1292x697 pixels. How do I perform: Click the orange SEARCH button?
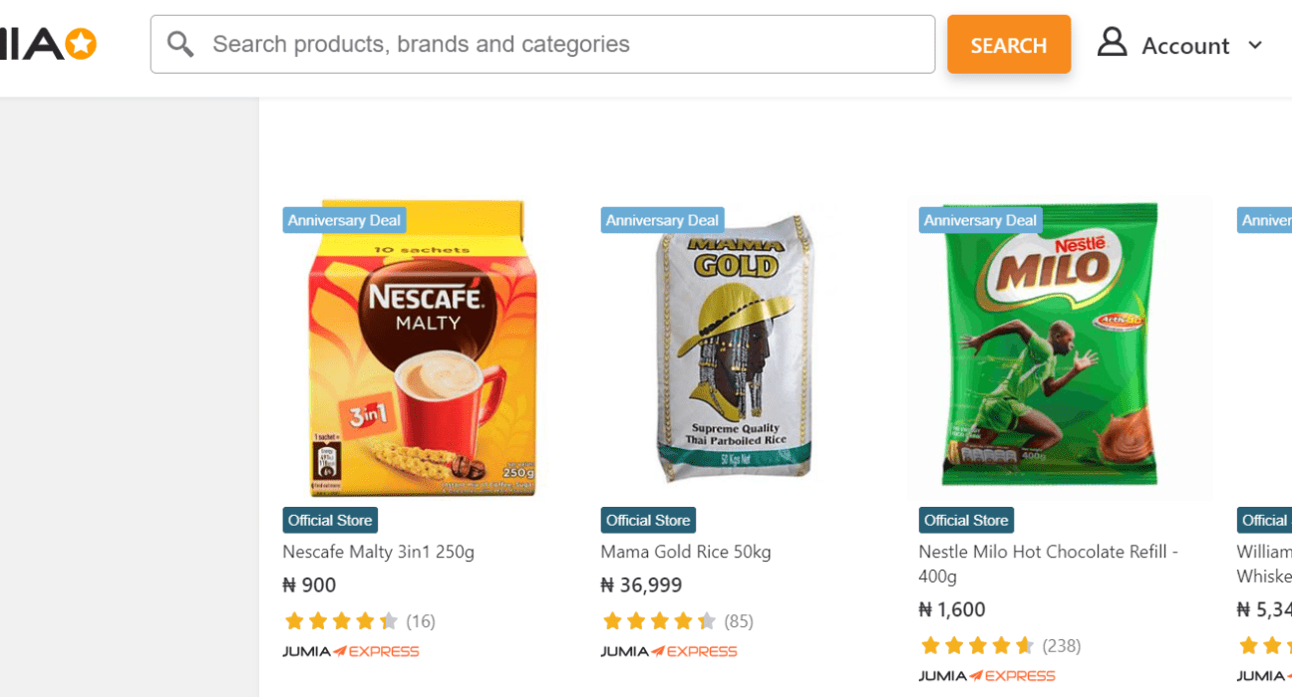click(x=1008, y=45)
